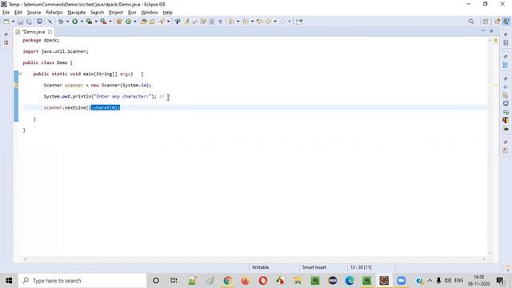Viewport: 512px width, 288px height.
Task: Click the Coverage run icon
Action: (89, 22)
